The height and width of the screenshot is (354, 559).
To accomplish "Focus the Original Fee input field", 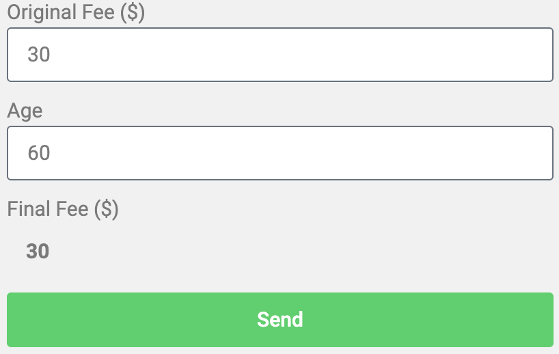I will pos(280,55).
